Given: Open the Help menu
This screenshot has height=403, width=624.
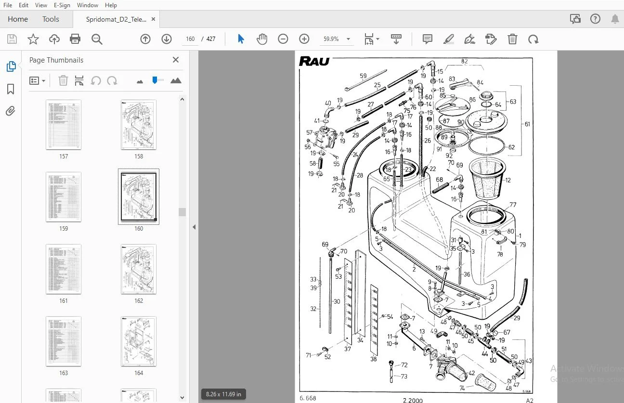Looking at the screenshot, I should click(x=111, y=5).
